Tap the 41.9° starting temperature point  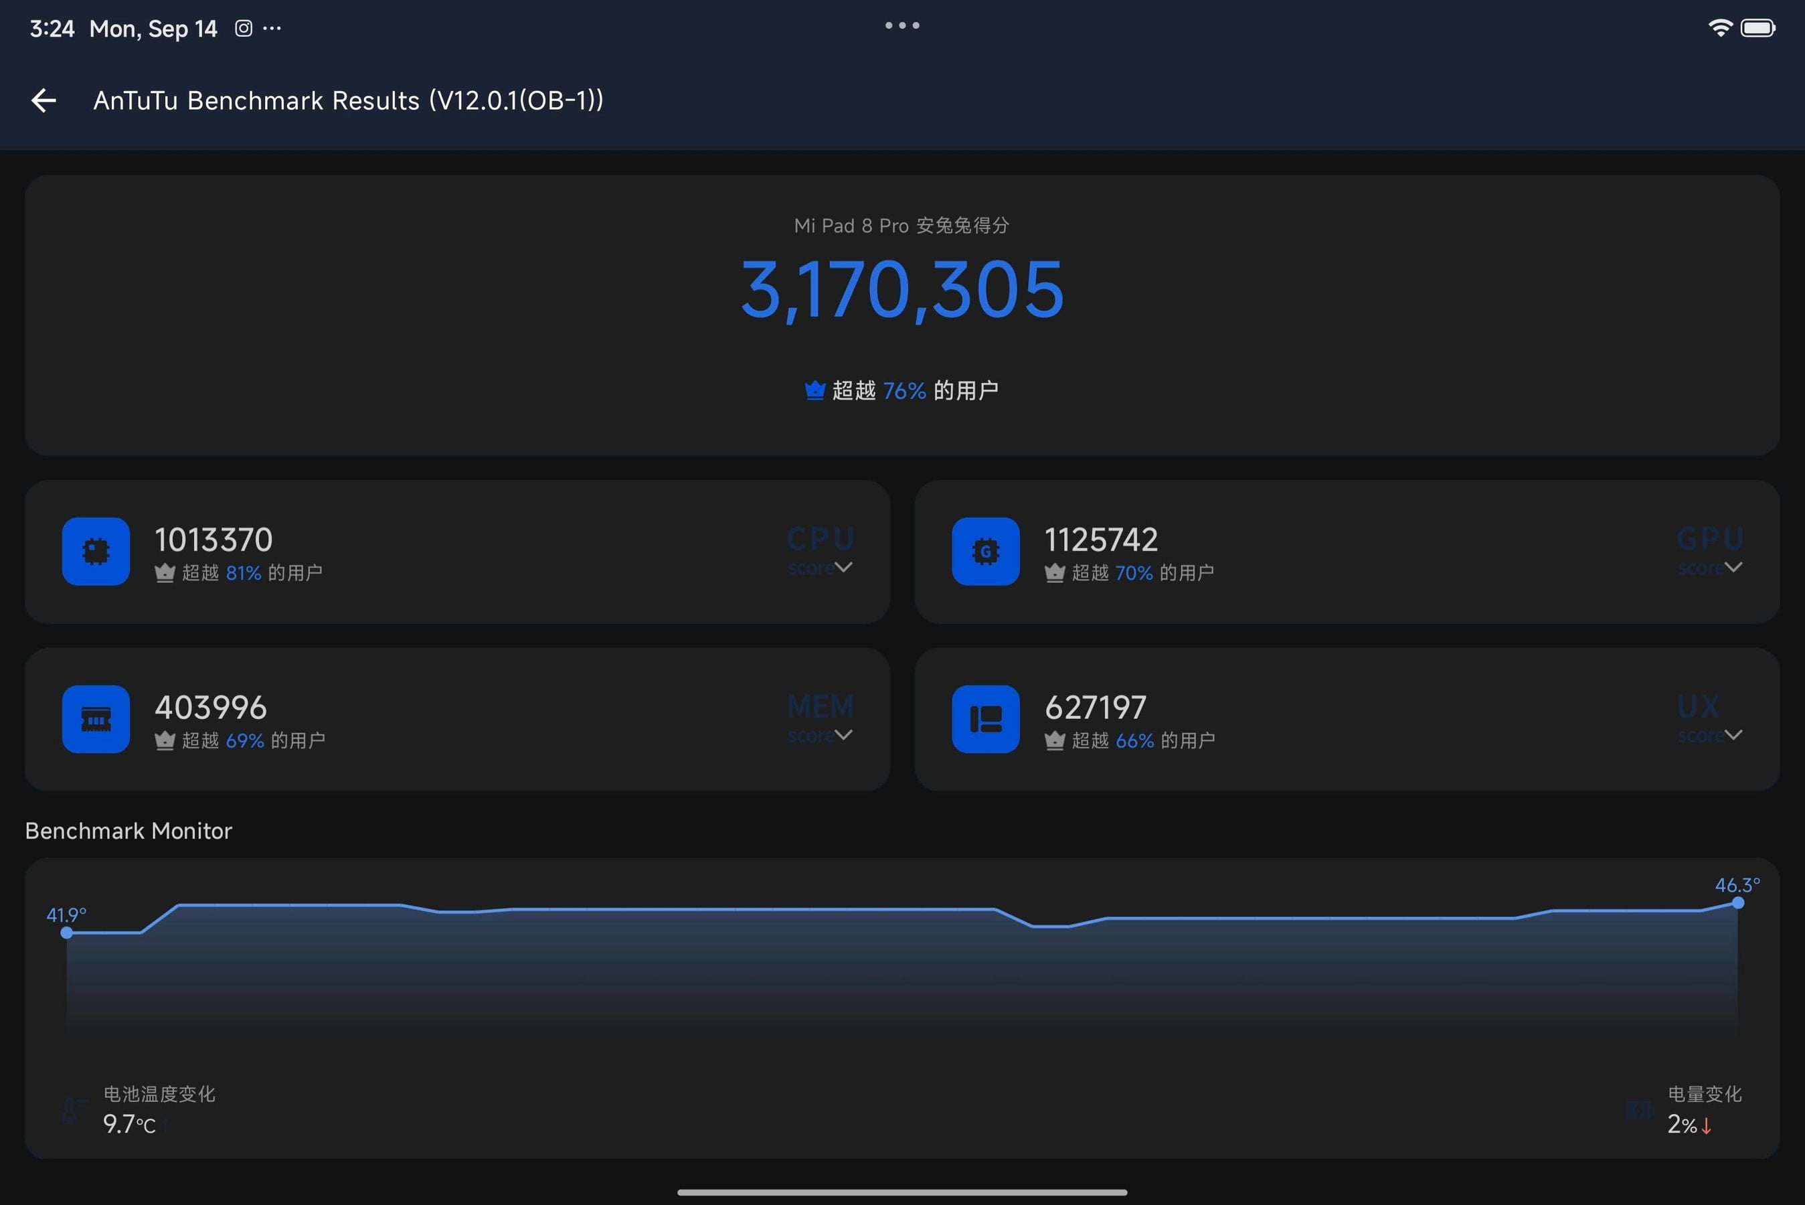click(x=67, y=933)
